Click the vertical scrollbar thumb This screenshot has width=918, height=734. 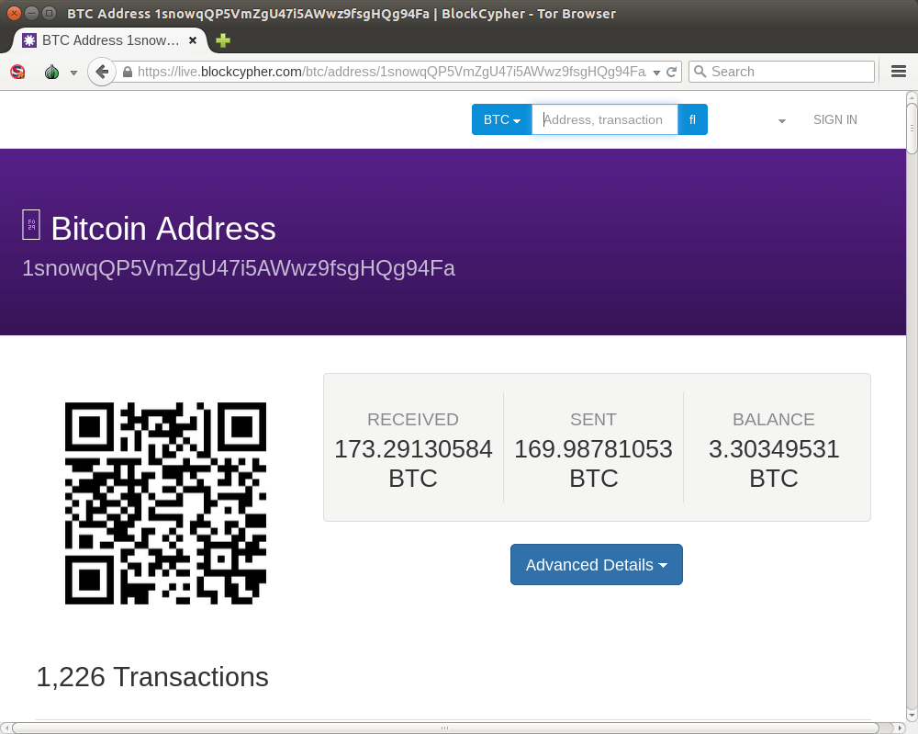pyautogui.click(x=912, y=129)
